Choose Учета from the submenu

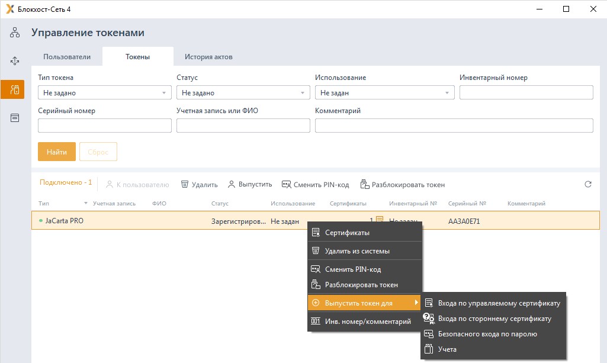[447, 349]
